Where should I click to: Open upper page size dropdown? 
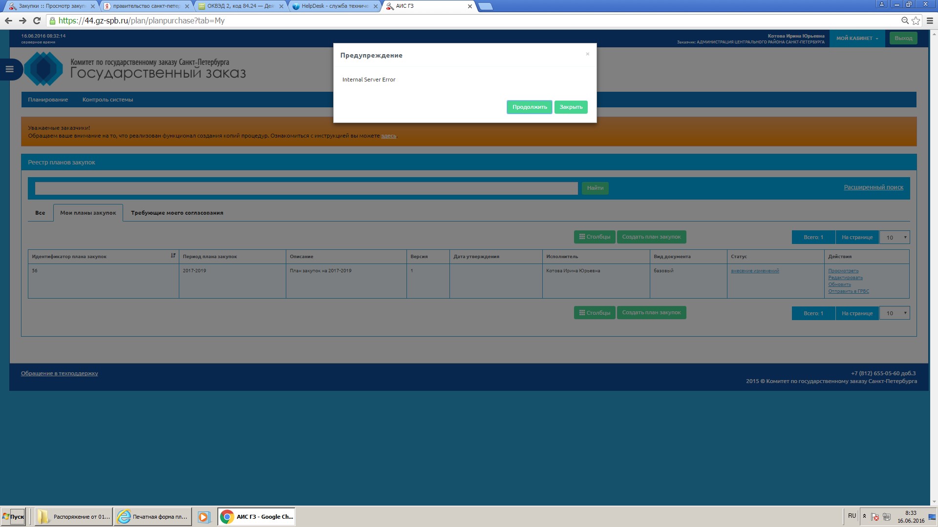coord(895,237)
